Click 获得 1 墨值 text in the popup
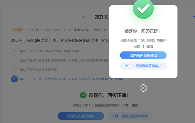The height and width of the screenshot is (123, 195). [x=143, y=47]
